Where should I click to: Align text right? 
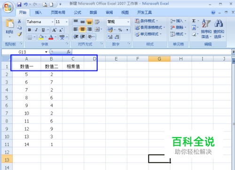[89, 29]
